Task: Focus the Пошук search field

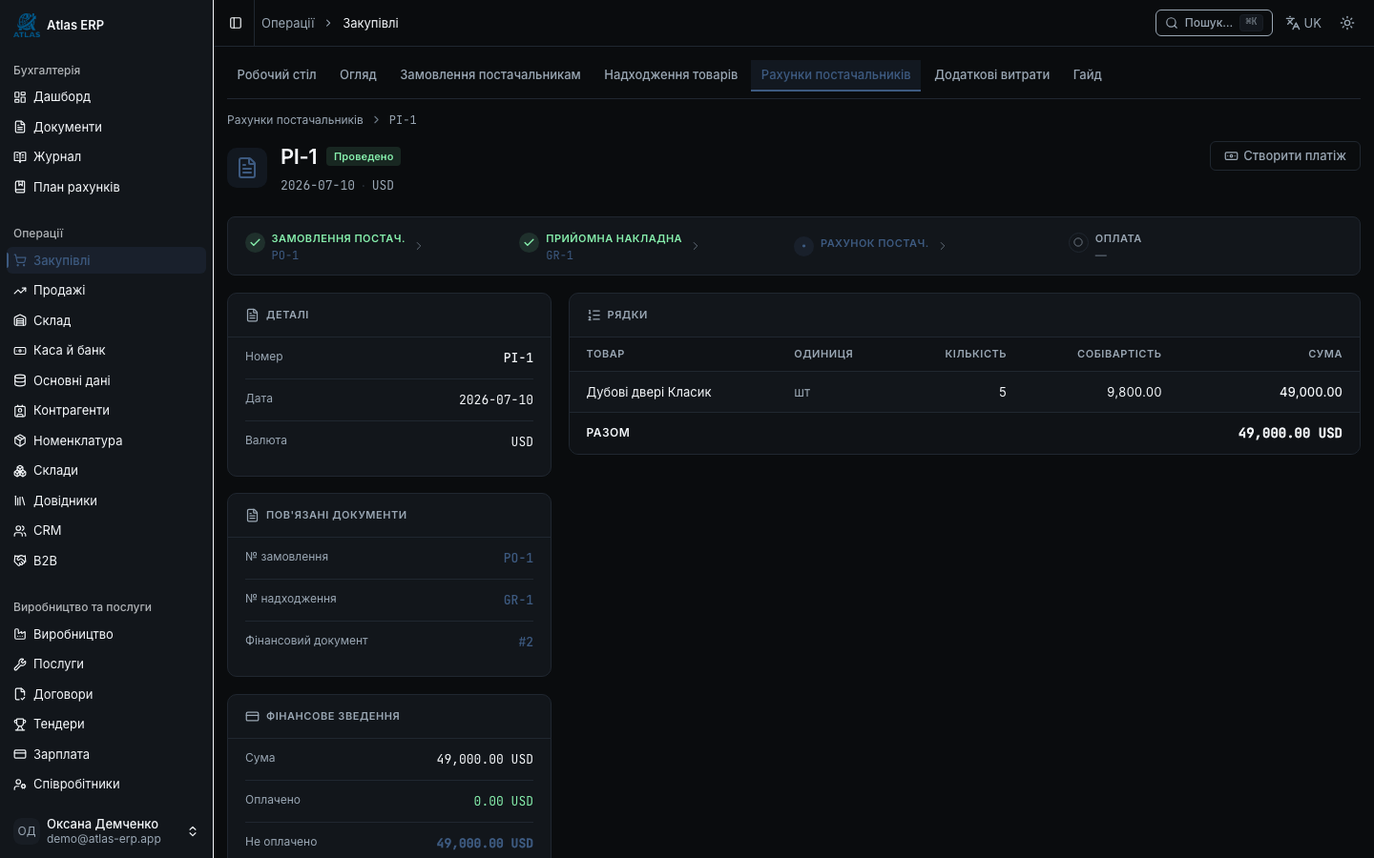Action: [x=1214, y=23]
